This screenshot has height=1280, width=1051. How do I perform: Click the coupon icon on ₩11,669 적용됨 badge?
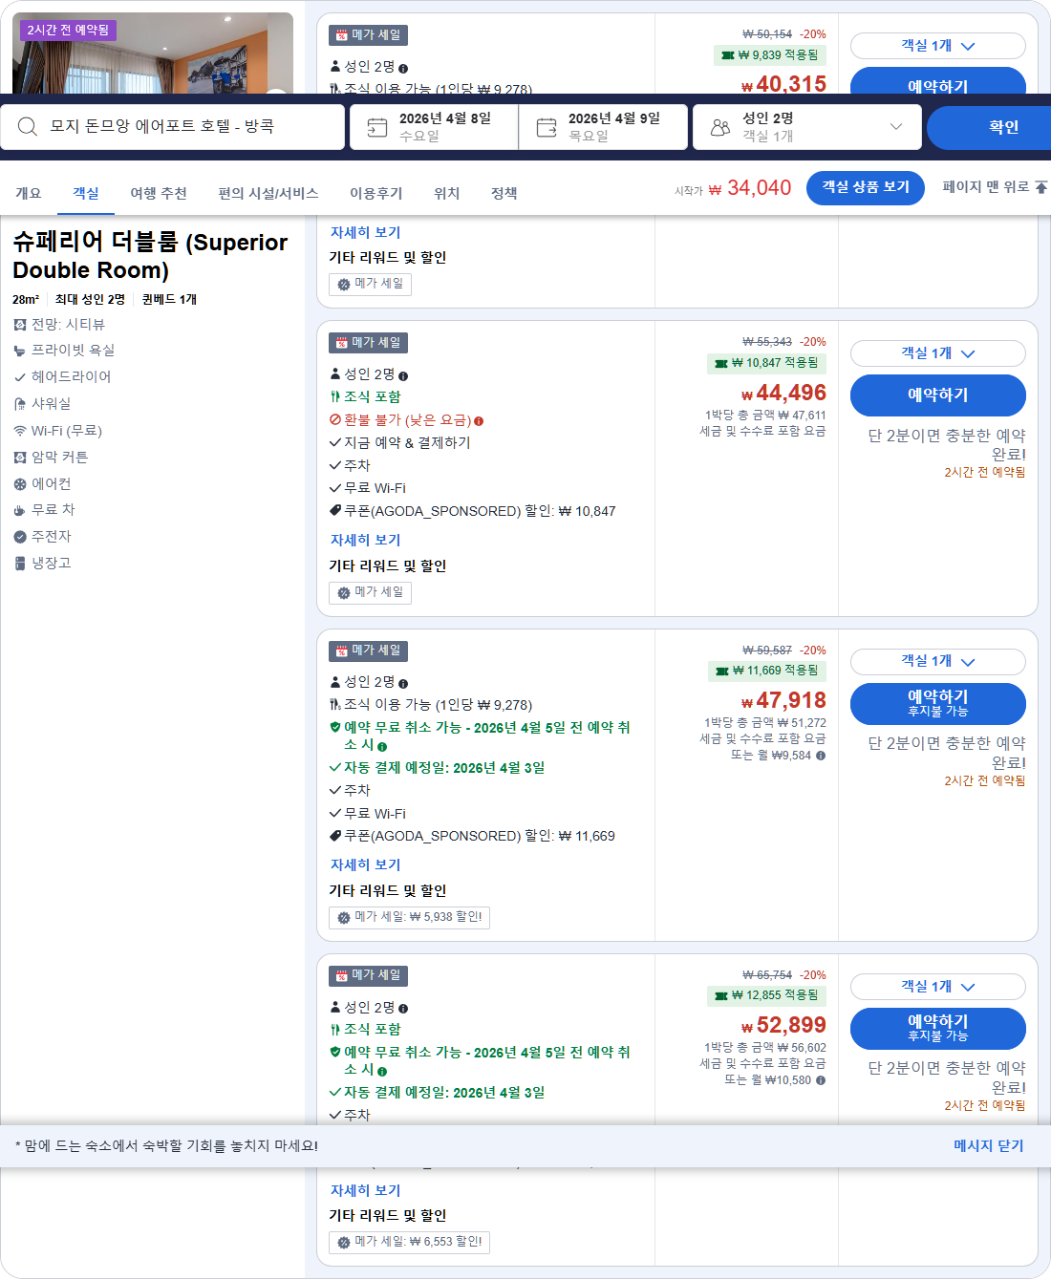(x=722, y=671)
